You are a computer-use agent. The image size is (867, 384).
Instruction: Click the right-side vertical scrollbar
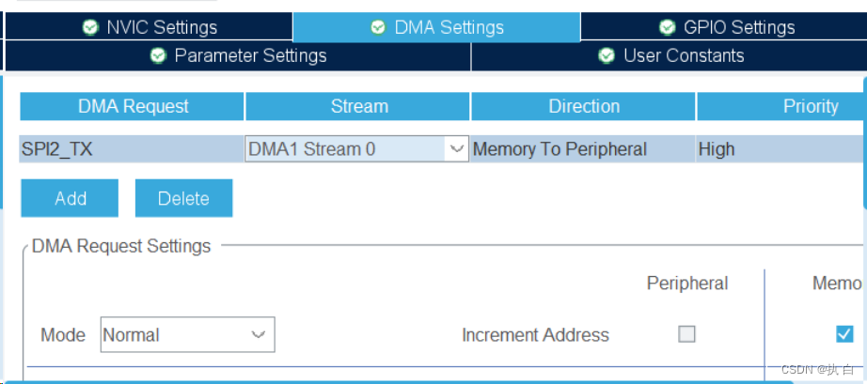pyautogui.click(x=865, y=144)
